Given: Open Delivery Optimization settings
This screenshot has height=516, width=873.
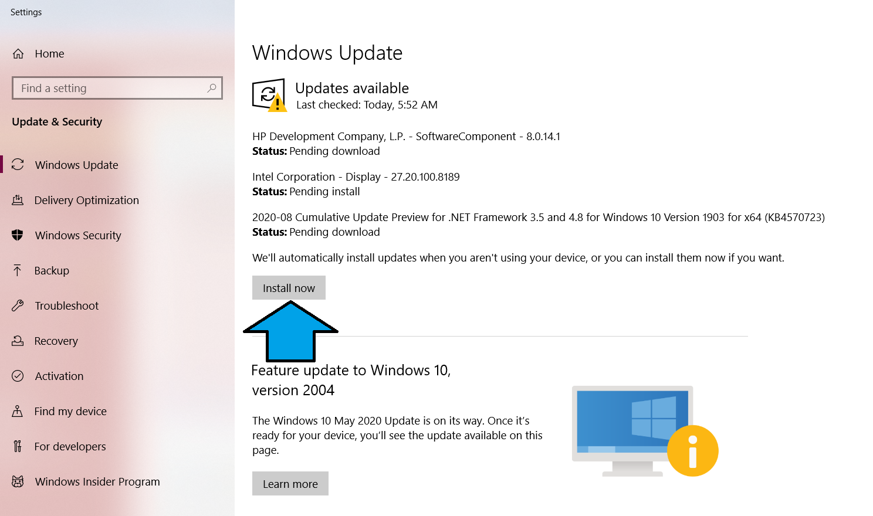Looking at the screenshot, I should coord(87,200).
